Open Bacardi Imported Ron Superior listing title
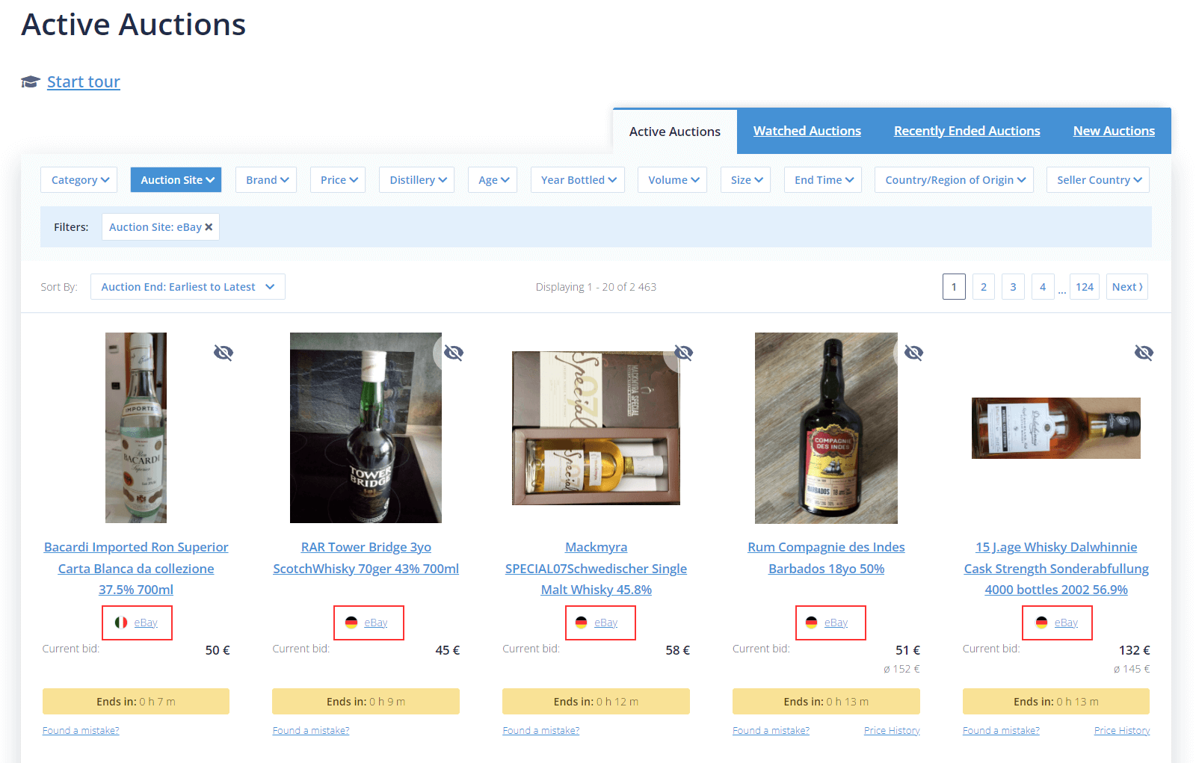Screen dimensions: 1196x763 (x=136, y=569)
